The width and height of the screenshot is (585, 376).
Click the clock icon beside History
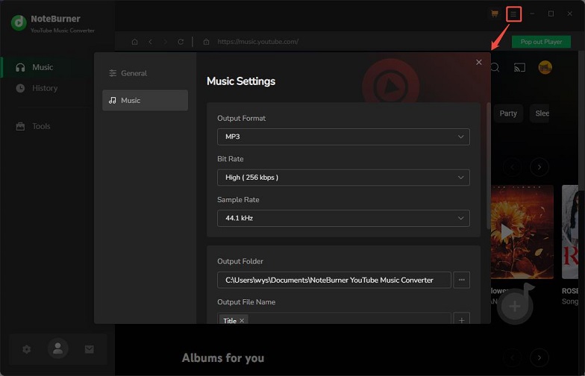[x=20, y=88]
